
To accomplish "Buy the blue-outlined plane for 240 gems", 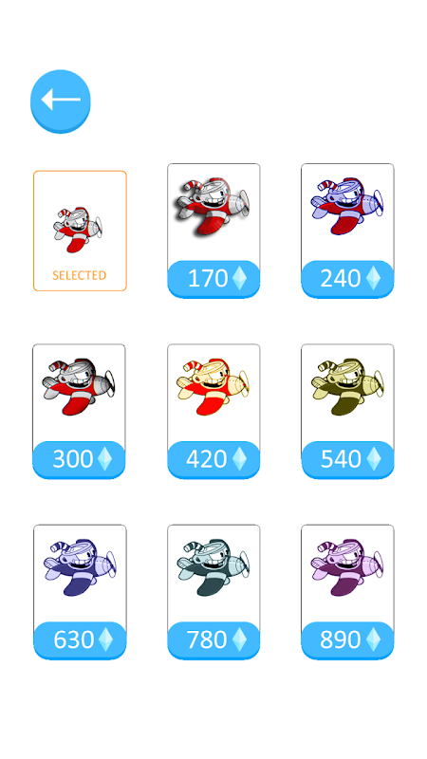I will 347,279.
